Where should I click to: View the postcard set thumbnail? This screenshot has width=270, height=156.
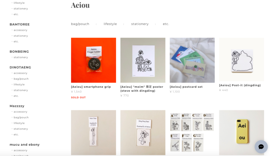pyautogui.click(x=192, y=60)
